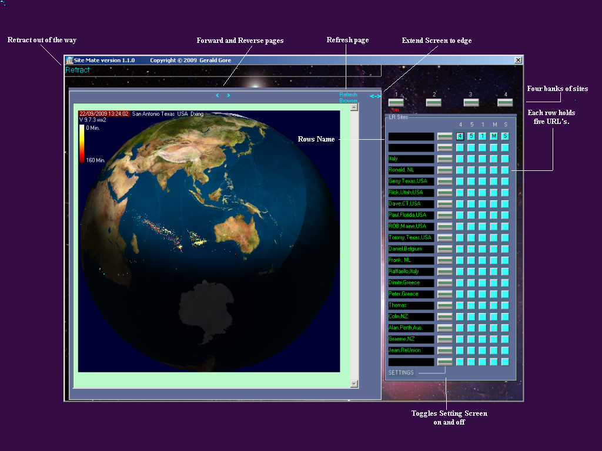Open Alan,Perth,Aus.'s URL in column 4
The width and height of the screenshot is (602, 451).
pyautogui.click(x=460, y=328)
